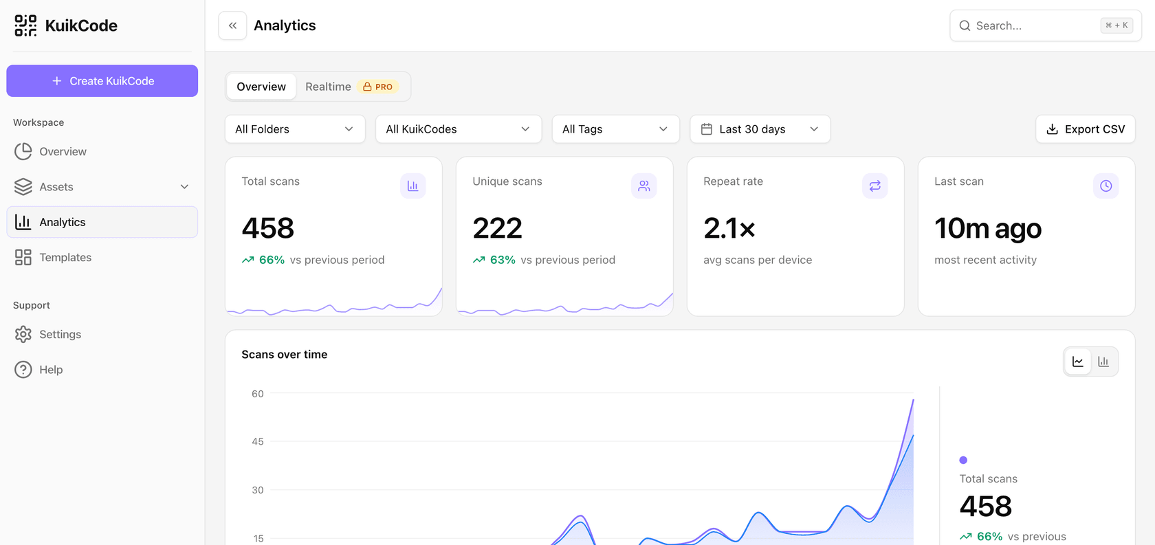Switch chart to bar view
This screenshot has width=1155, height=545.
tap(1103, 362)
